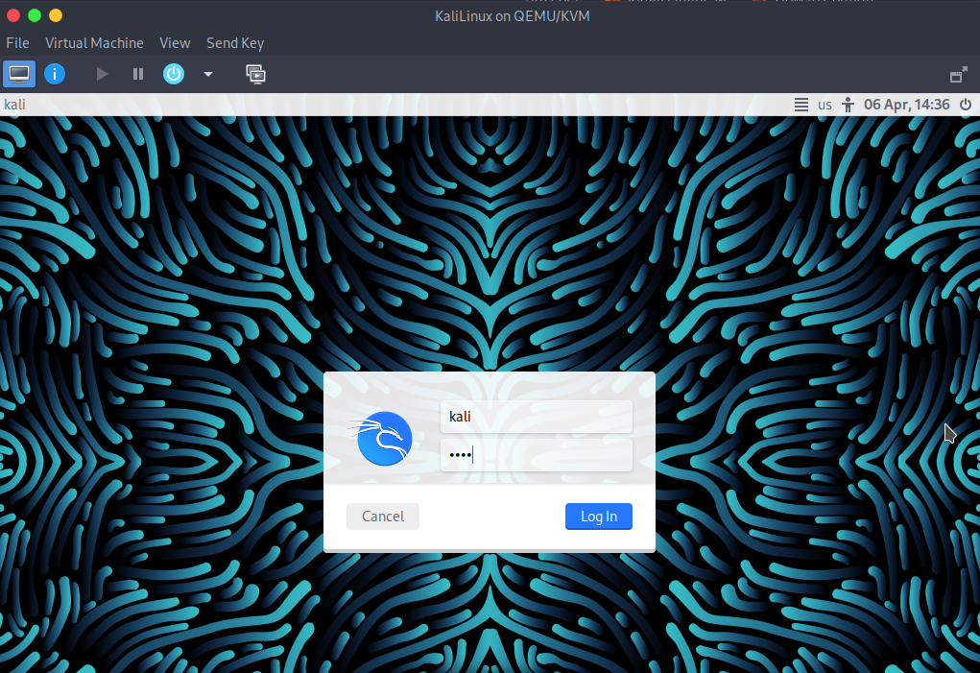This screenshot has height=673, width=980.
Task: Open the View menu
Action: (175, 43)
